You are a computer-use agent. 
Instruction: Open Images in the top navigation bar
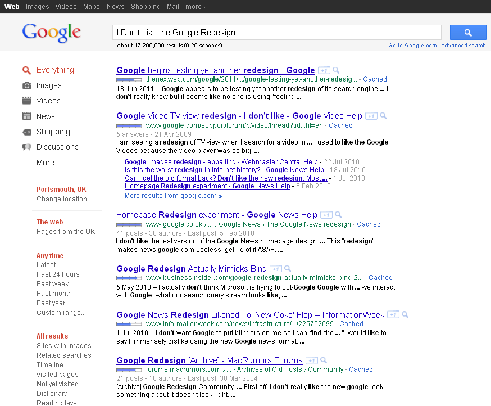(x=37, y=7)
